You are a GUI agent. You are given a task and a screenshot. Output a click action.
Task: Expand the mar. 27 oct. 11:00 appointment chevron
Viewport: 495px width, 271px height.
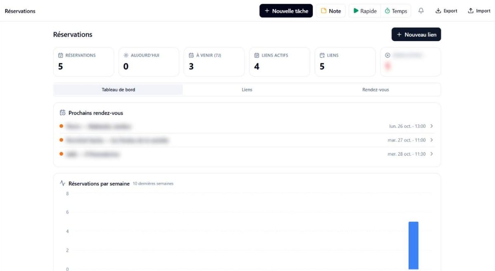(431, 140)
